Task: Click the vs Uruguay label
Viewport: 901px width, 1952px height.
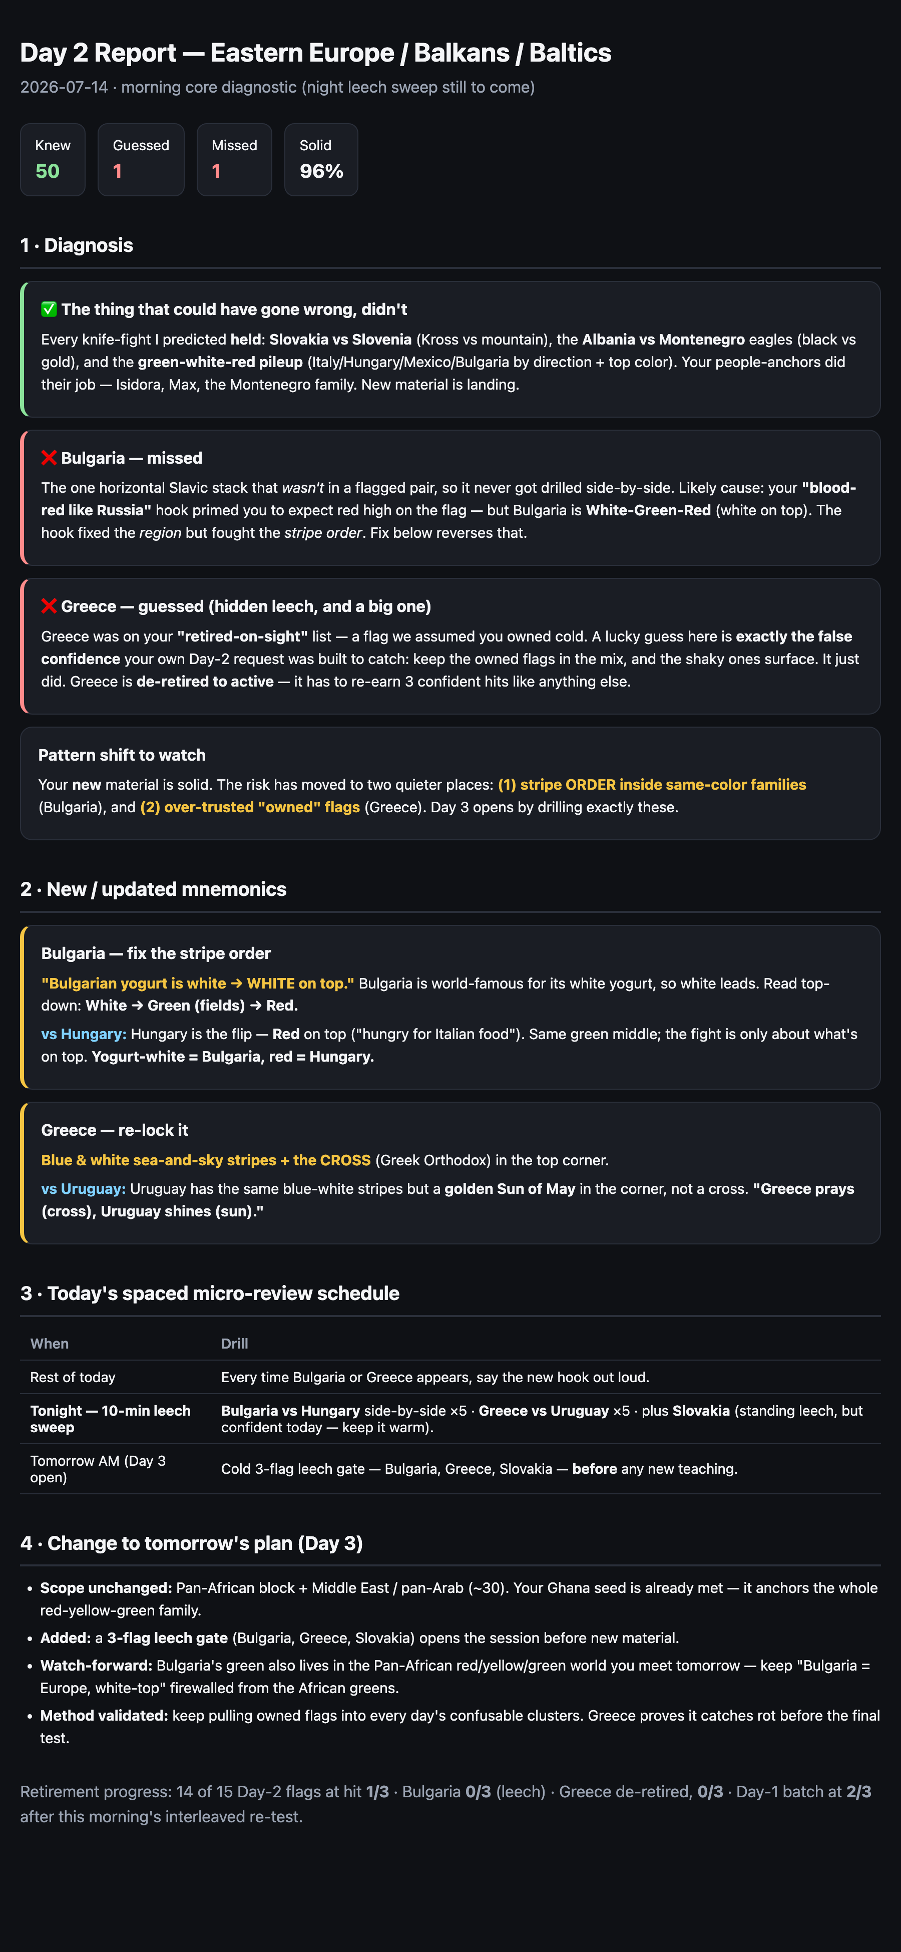Action: pos(83,1189)
